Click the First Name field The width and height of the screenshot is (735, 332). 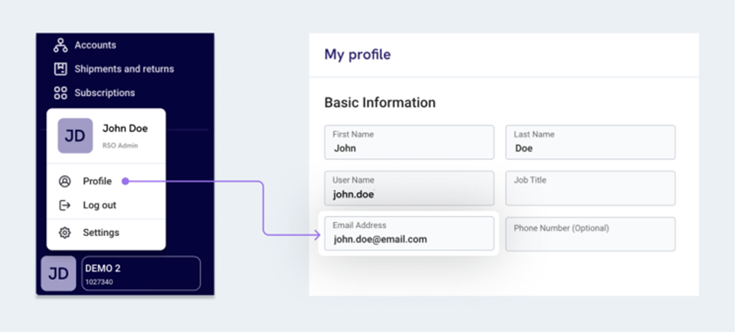[409, 143]
